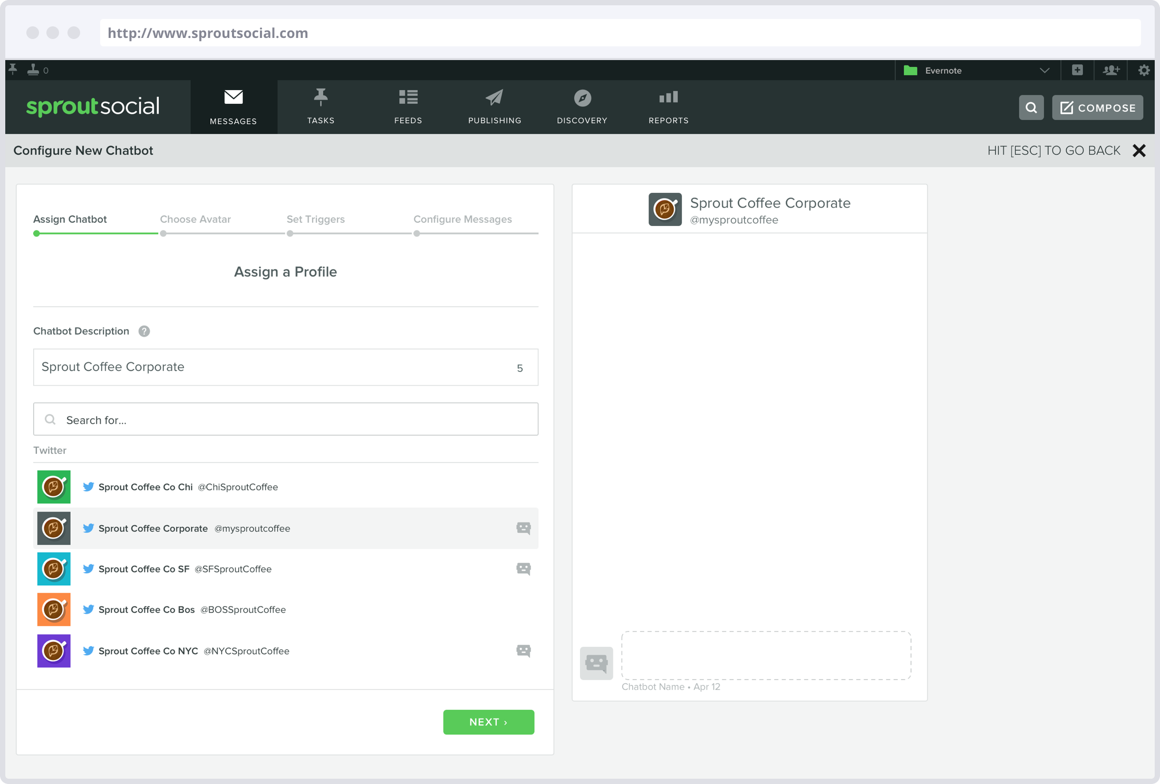Open the Discovery section
Viewport: 1160px width, 784px height.
(x=582, y=107)
